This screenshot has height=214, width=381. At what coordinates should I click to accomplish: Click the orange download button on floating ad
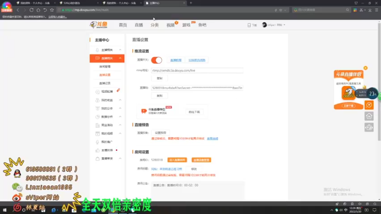[x=349, y=106]
